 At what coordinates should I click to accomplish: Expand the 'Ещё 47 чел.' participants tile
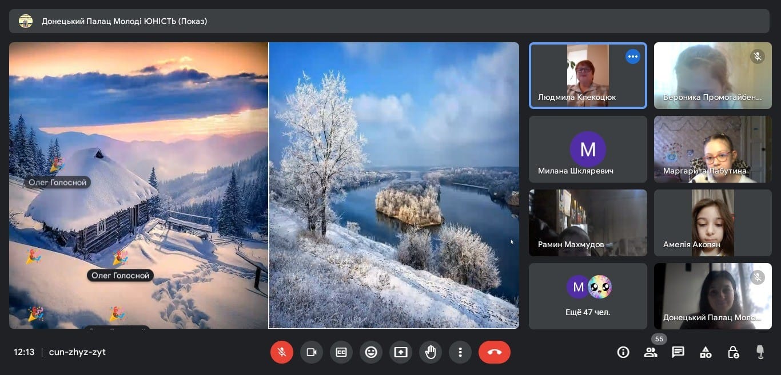click(588, 296)
